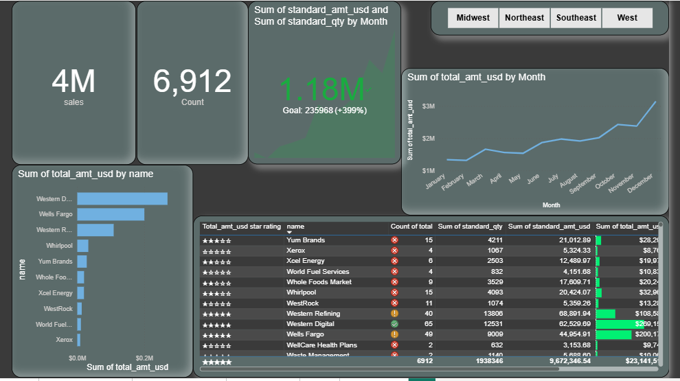Click December label on the line chart axis
The image size is (680, 381).
[x=641, y=183]
